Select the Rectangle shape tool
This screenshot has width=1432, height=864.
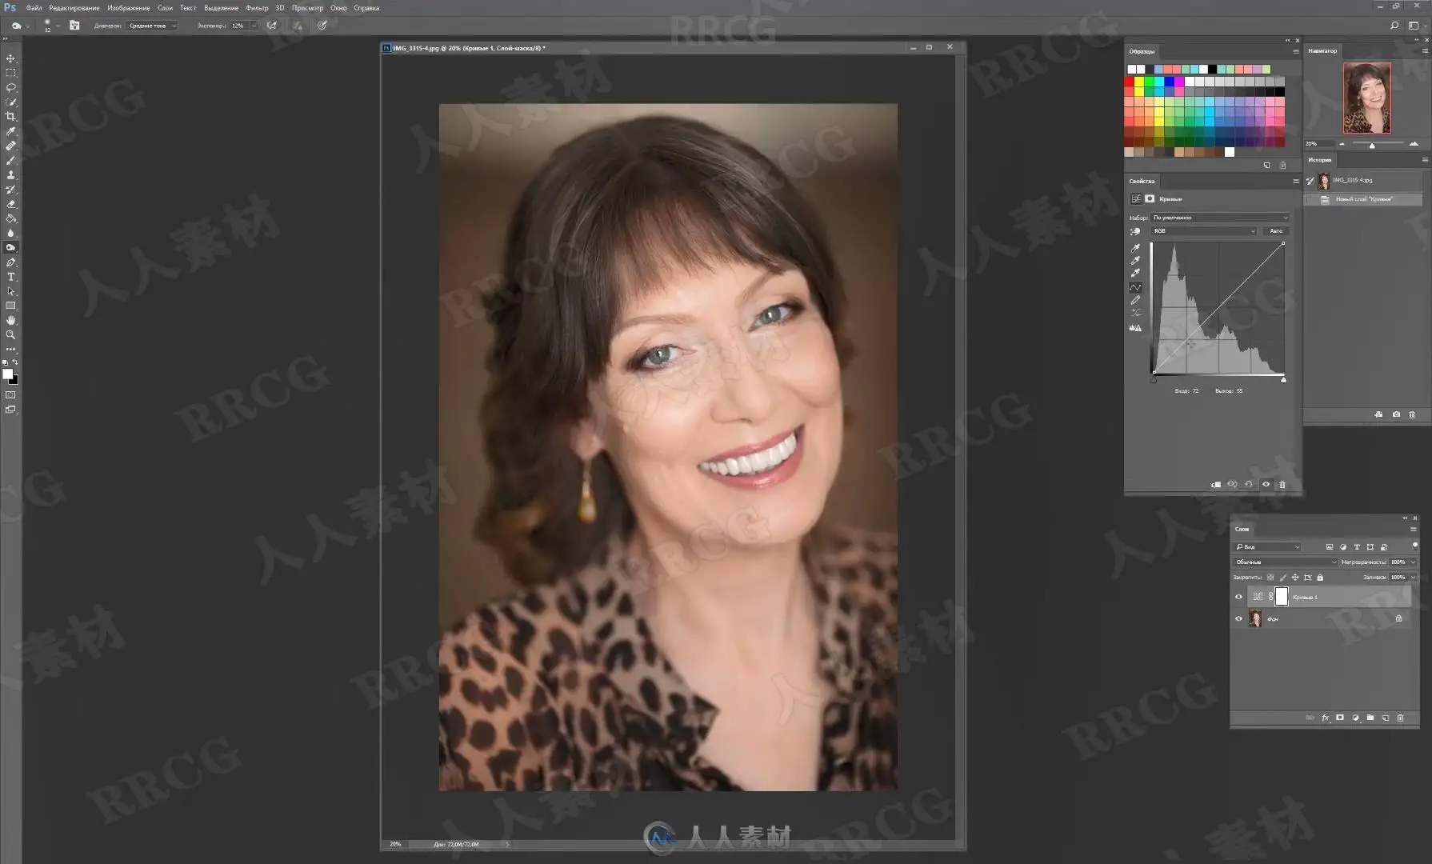[10, 306]
